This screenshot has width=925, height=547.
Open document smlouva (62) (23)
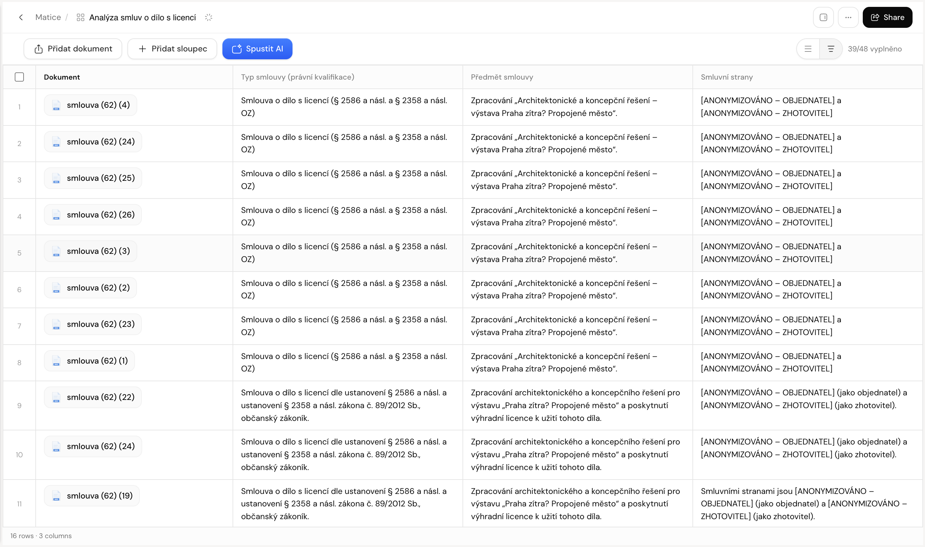pyautogui.click(x=93, y=324)
